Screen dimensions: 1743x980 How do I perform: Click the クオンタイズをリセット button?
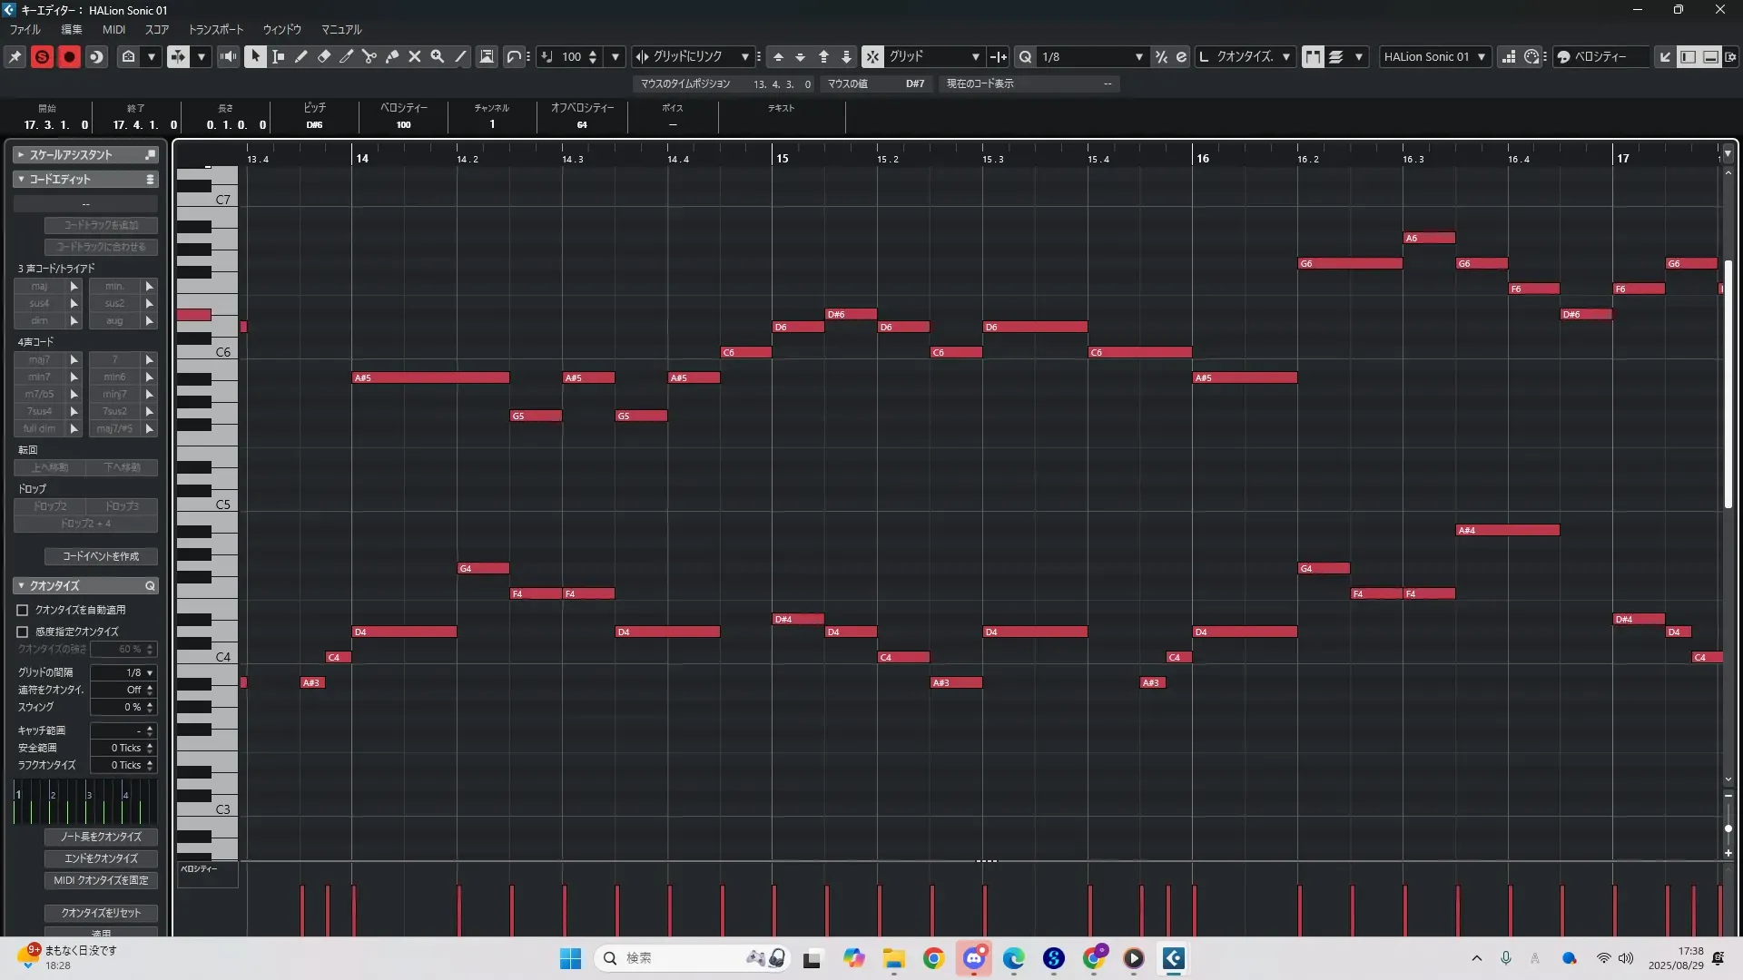click(x=101, y=913)
